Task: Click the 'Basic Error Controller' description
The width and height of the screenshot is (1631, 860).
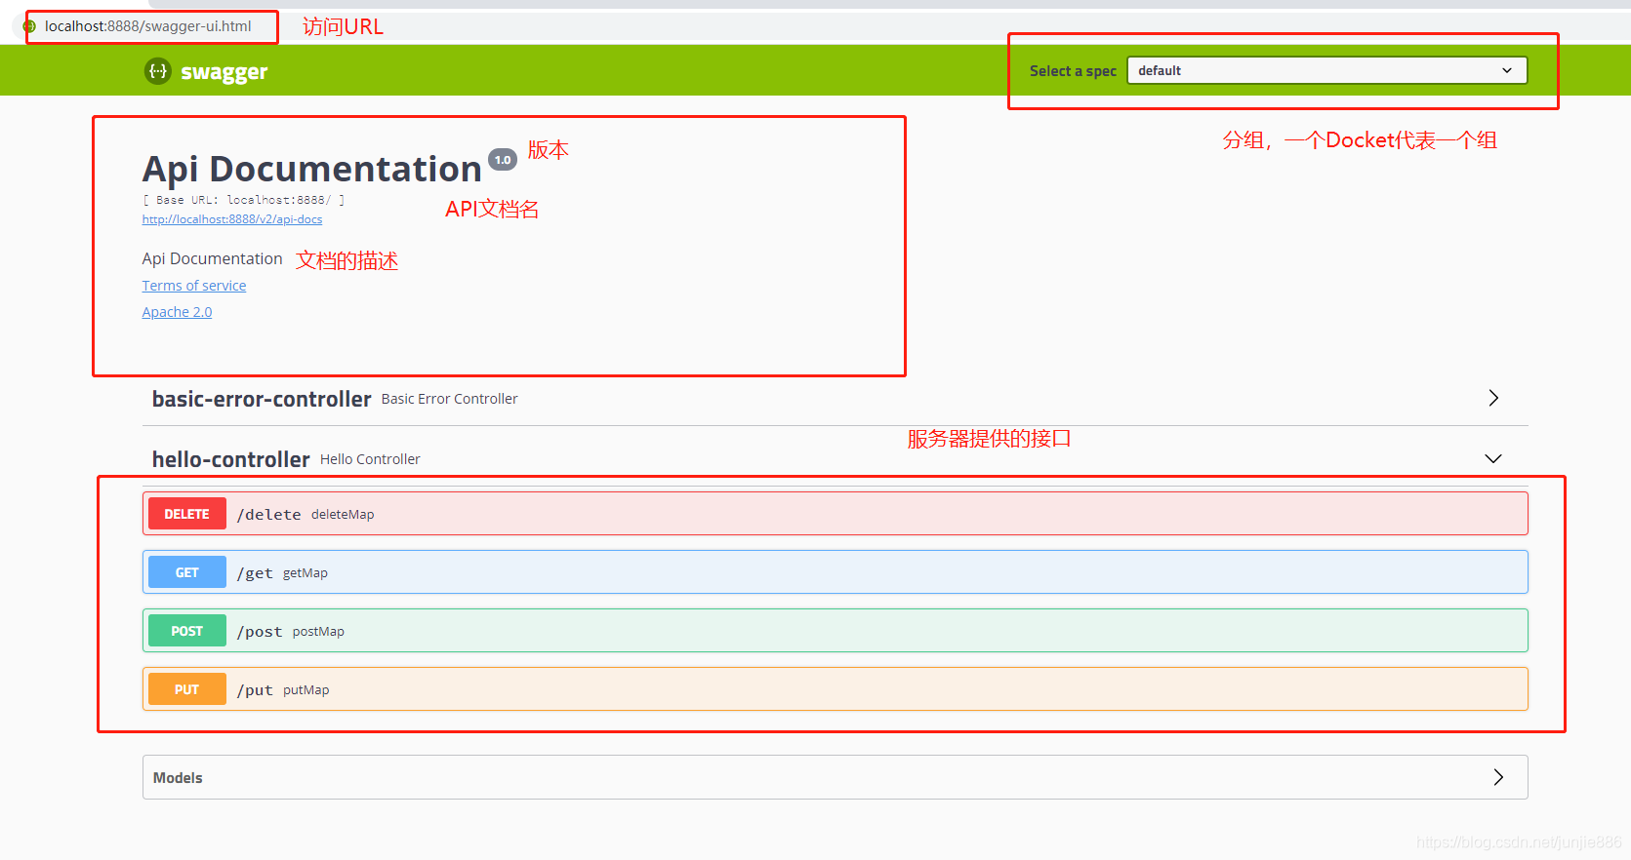Action: coord(450,399)
